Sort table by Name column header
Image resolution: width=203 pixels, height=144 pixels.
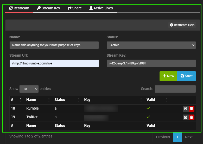tap(38, 100)
